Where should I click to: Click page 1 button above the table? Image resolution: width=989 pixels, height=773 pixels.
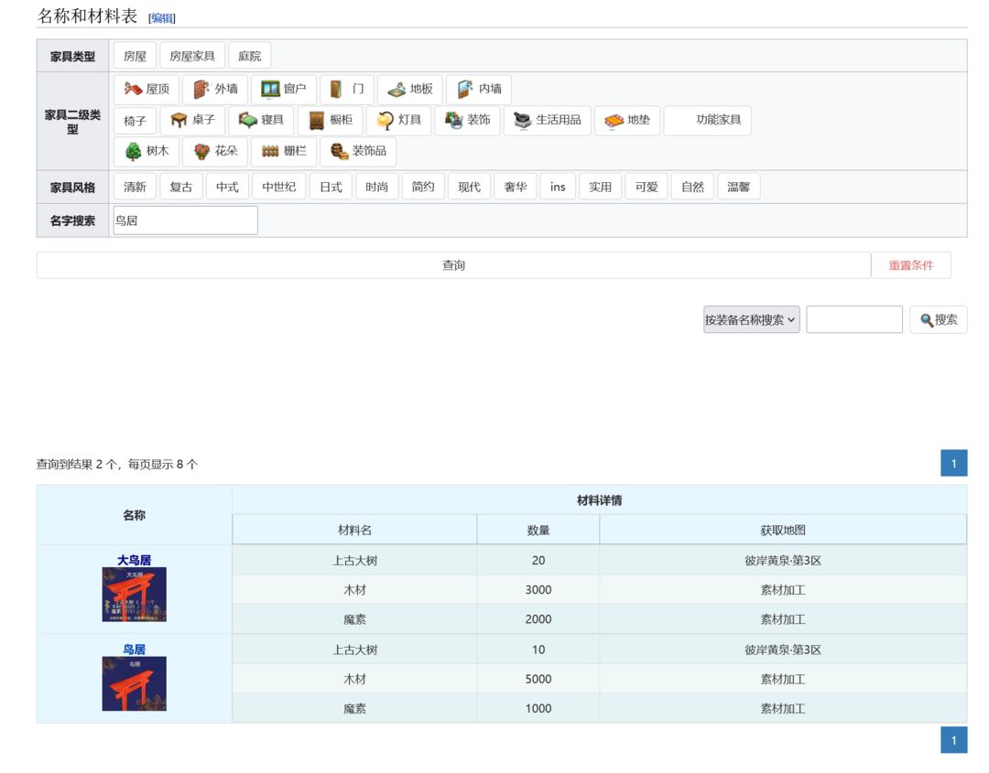click(x=953, y=463)
